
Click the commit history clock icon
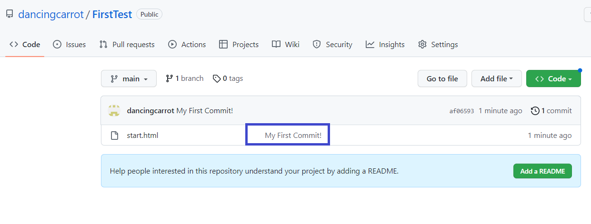click(535, 111)
